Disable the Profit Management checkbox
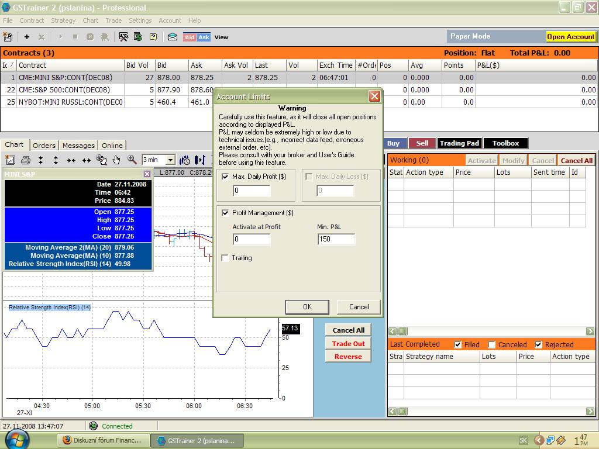Screen dimensions: 599x449 (x=226, y=213)
